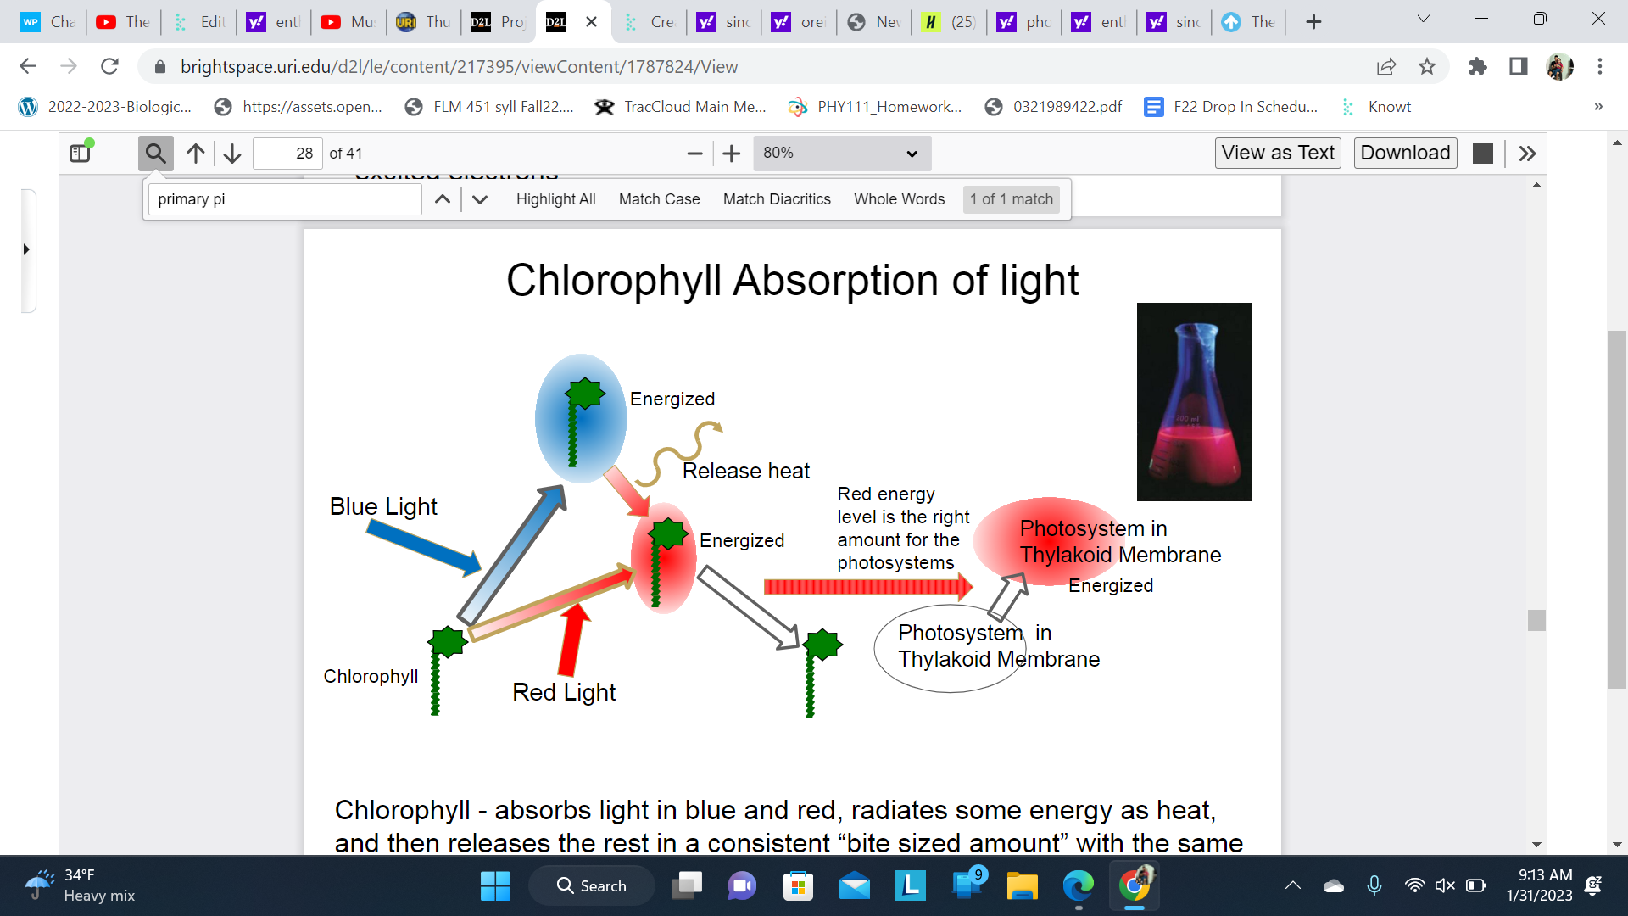The height and width of the screenshot is (916, 1628).
Task: Open the TracCloud Main Menu bookmark
Action: point(680,107)
